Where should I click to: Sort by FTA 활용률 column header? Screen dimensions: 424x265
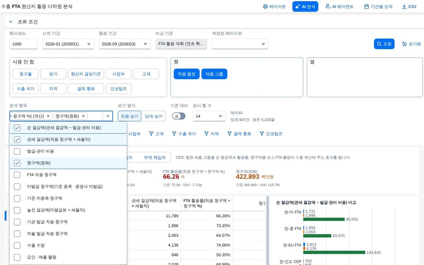[x=207, y=203]
